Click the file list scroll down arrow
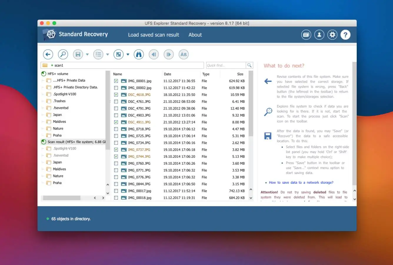 click(251, 198)
